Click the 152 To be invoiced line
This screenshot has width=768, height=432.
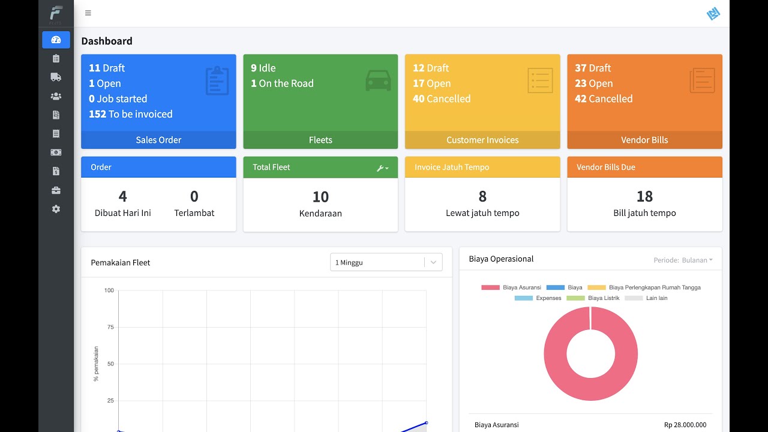(x=131, y=114)
